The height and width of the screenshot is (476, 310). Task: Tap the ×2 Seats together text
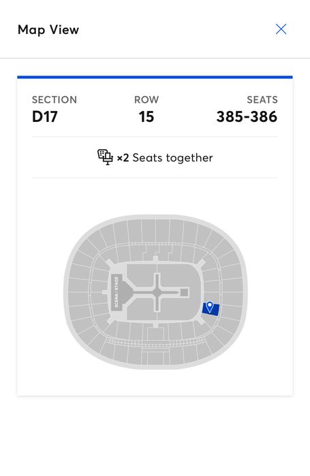point(165,158)
